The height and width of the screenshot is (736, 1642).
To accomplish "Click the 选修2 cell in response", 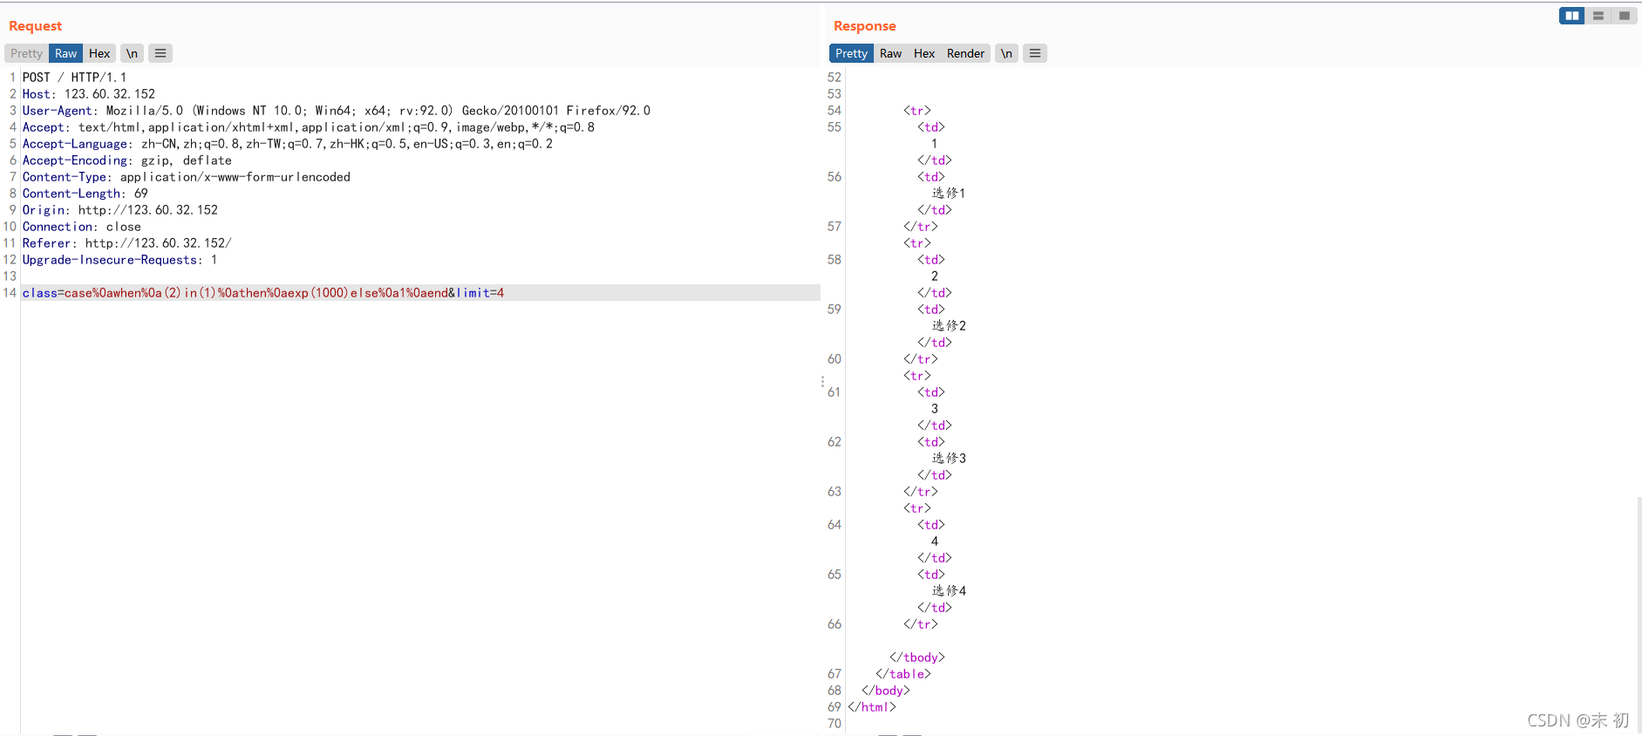I will point(949,326).
